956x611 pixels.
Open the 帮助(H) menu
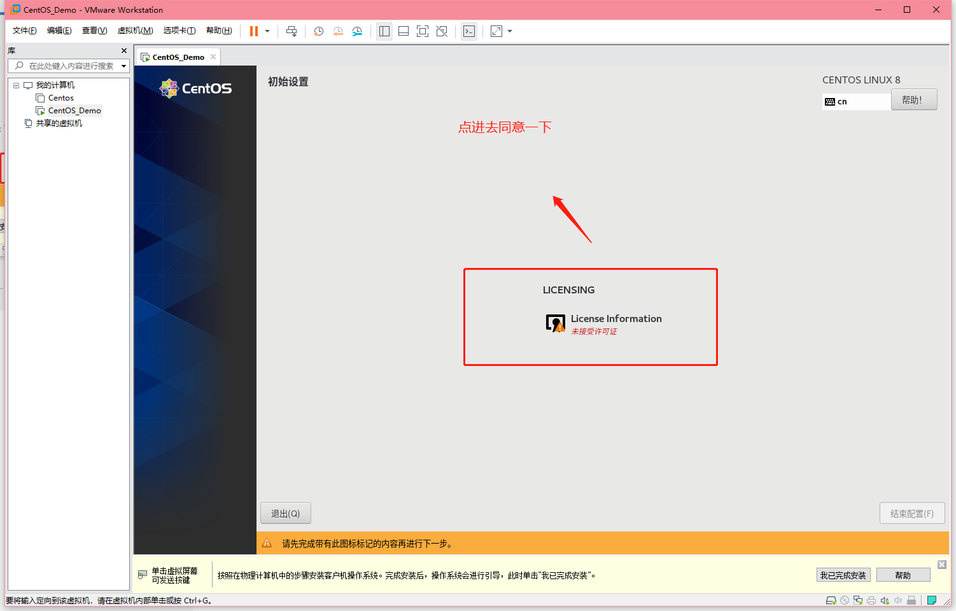tap(219, 31)
